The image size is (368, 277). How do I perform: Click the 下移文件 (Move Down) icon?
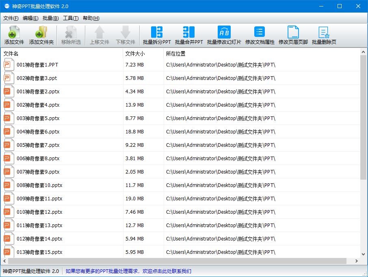(125, 35)
